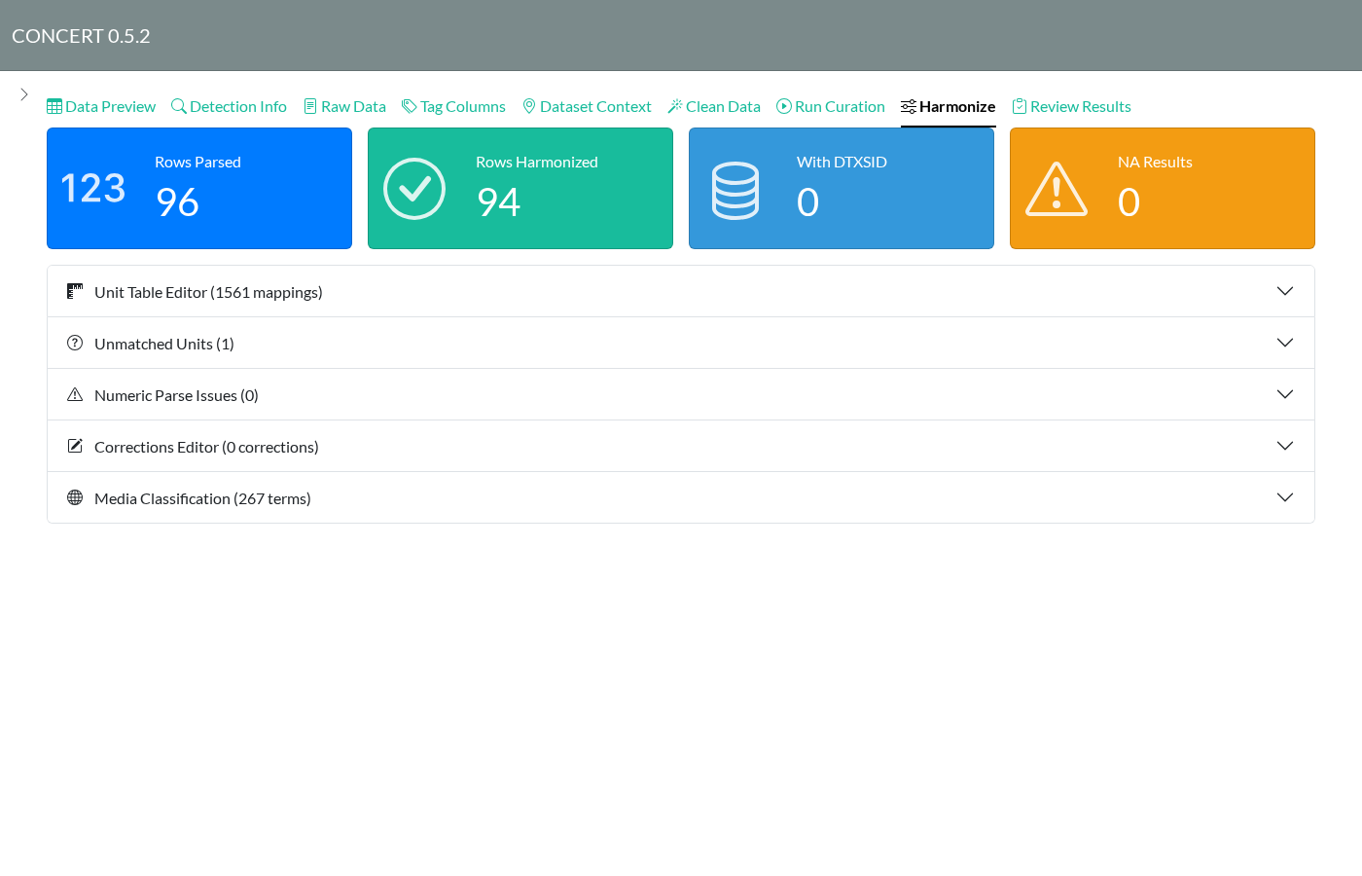The width and height of the screenshot is (1362, 876).
Task: Click the magnifier icon beside Detection Info
Action: (179, 106)
